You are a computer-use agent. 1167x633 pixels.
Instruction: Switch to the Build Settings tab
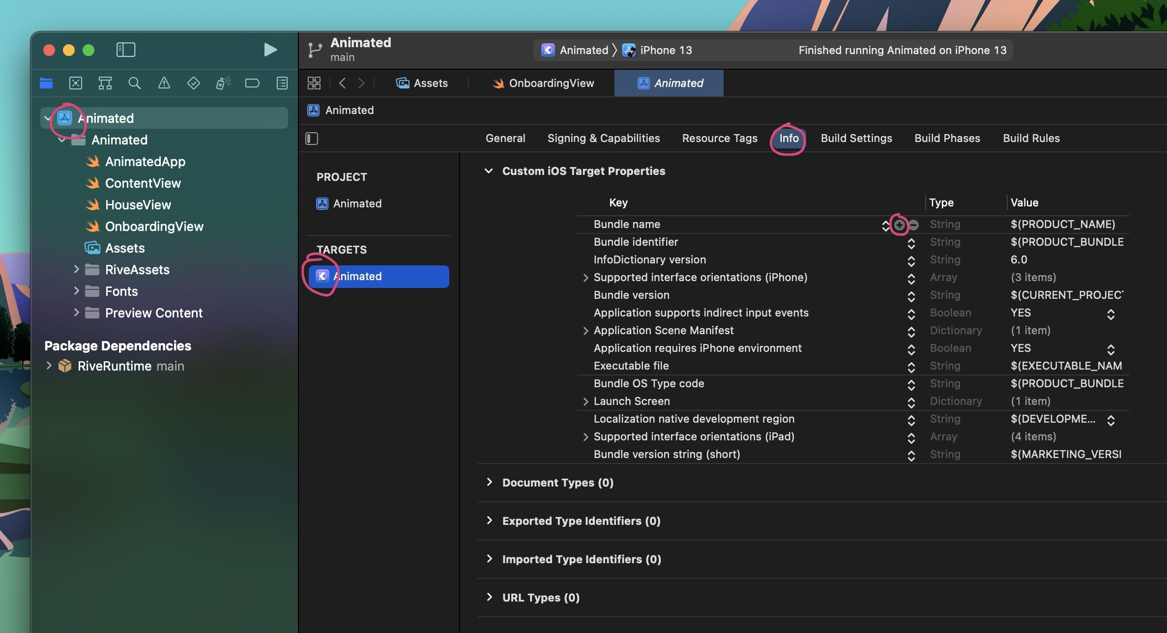pyautogui.click(x=856, y=138)
